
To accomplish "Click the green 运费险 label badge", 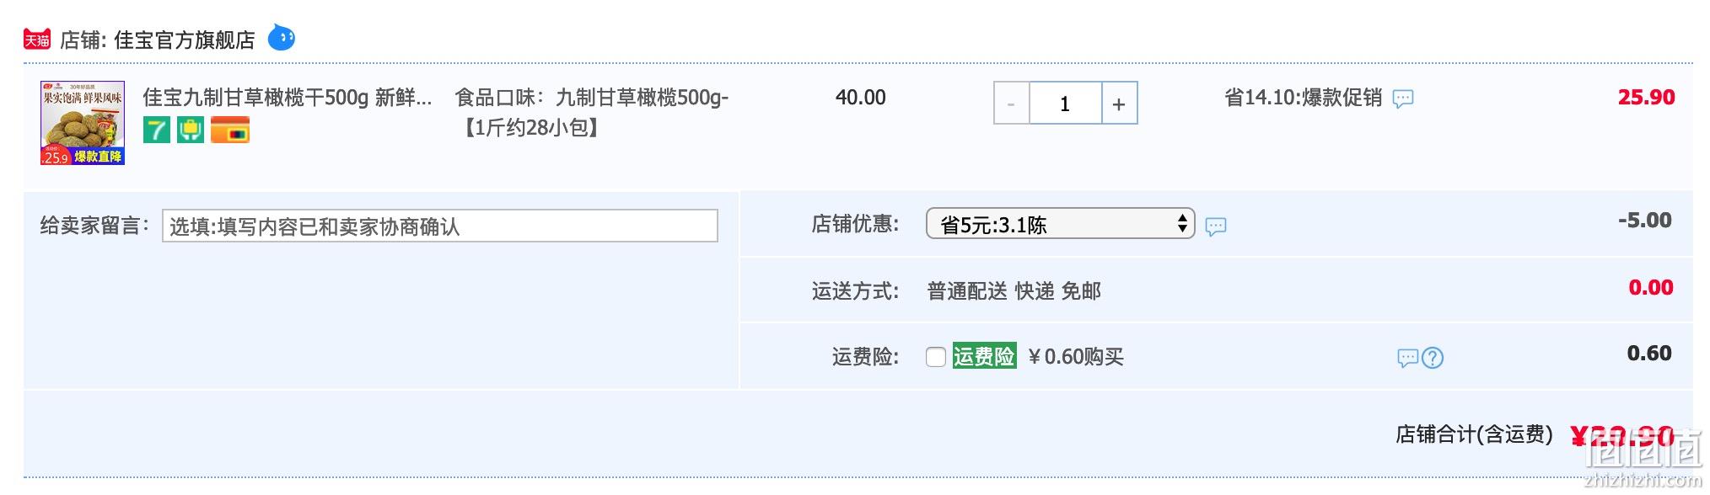I will (984, 356).
